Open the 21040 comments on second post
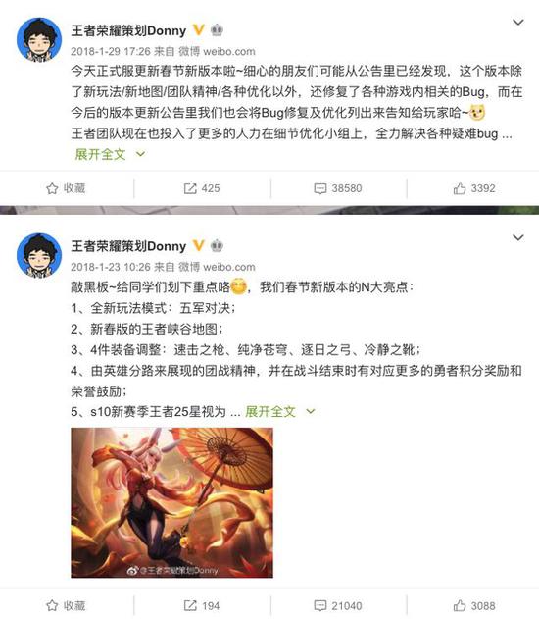This screenshot has width=539, height=619. [338, 605]
